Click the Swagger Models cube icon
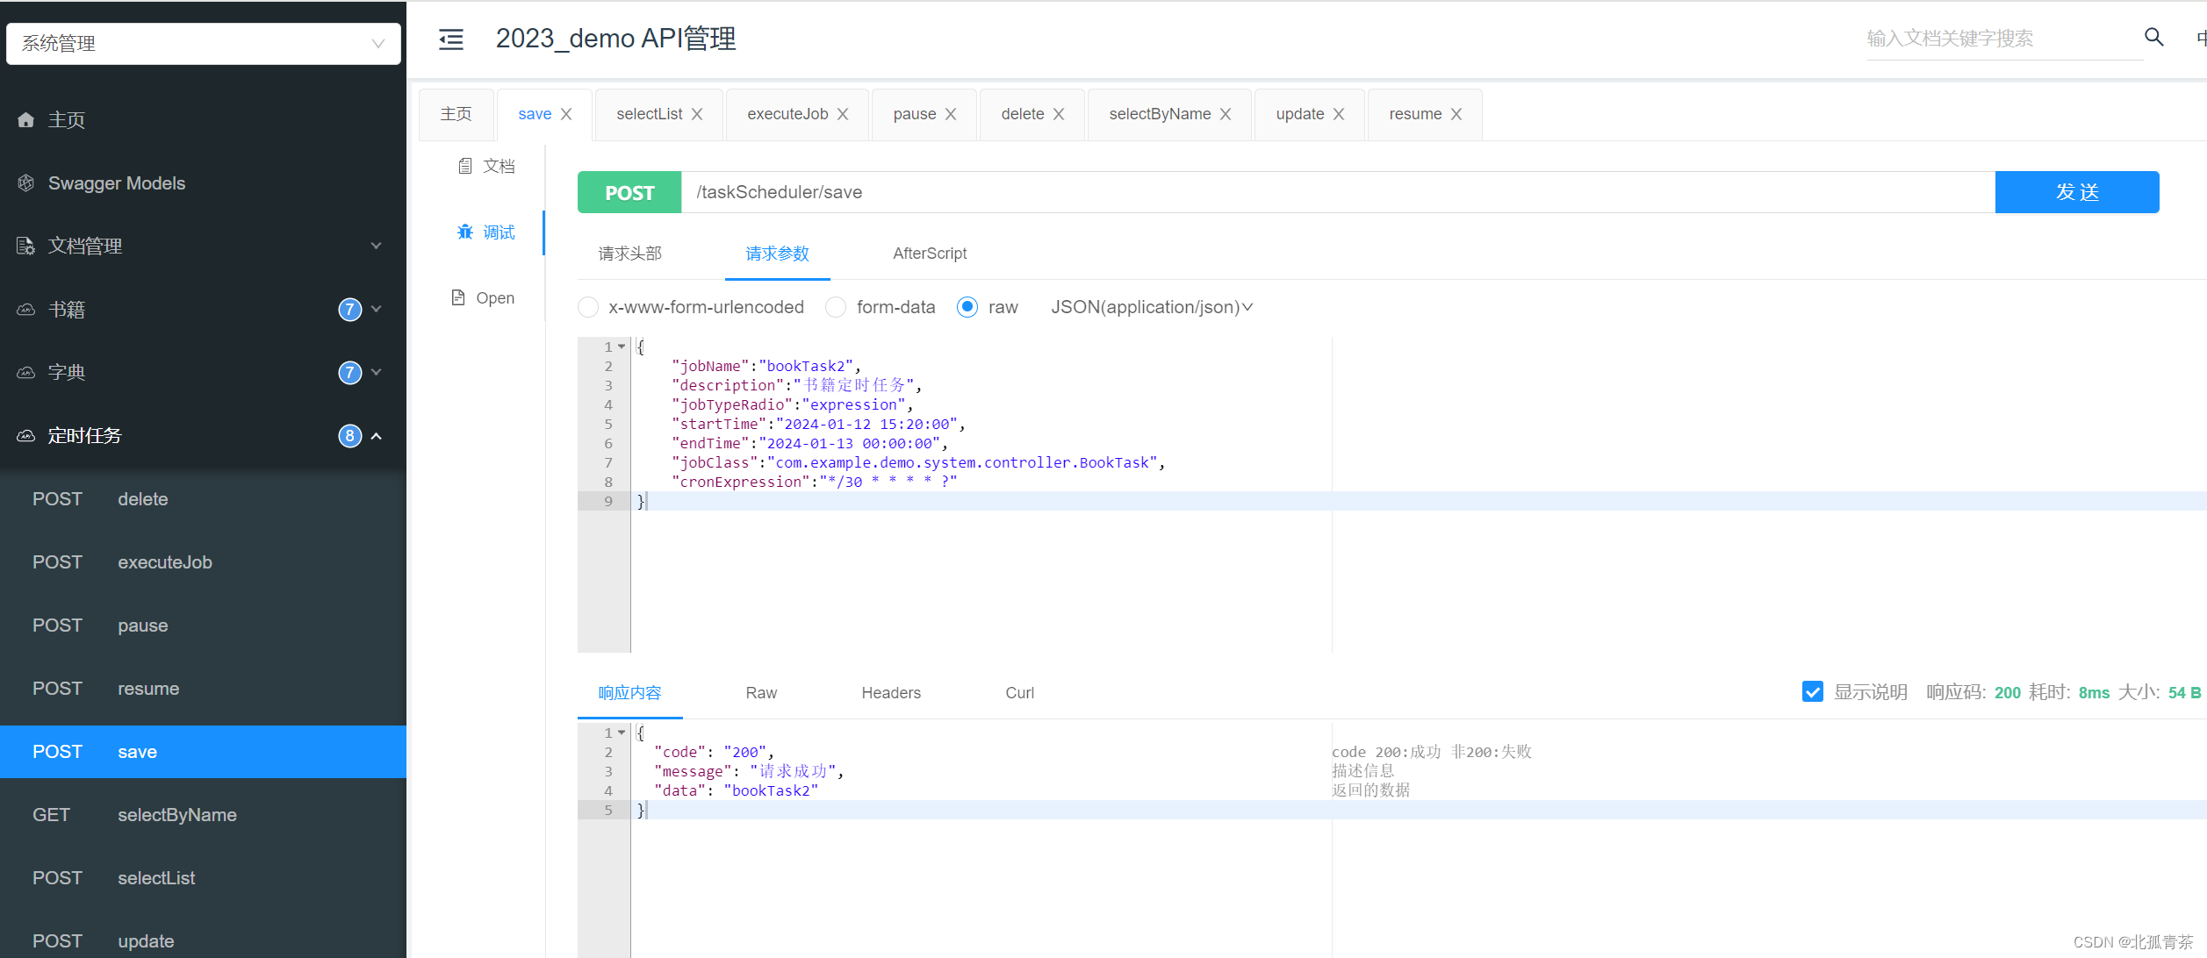 (26, 183)
